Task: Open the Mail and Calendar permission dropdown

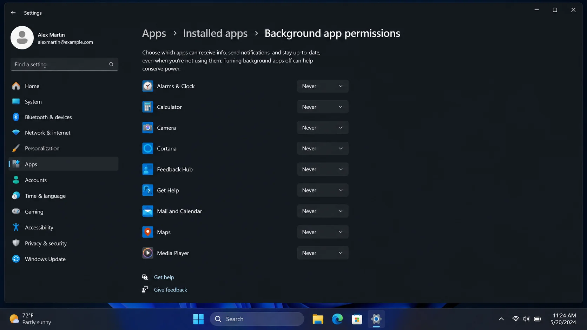Action: tap(323, 211)
